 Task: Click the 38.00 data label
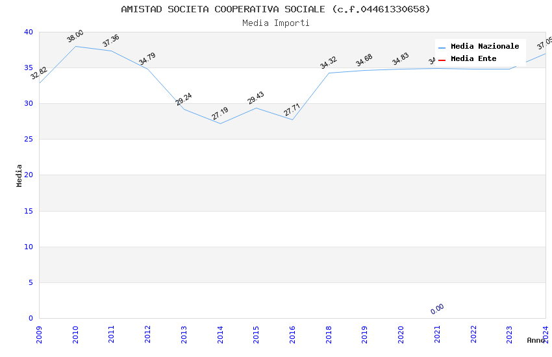[75, 36]
